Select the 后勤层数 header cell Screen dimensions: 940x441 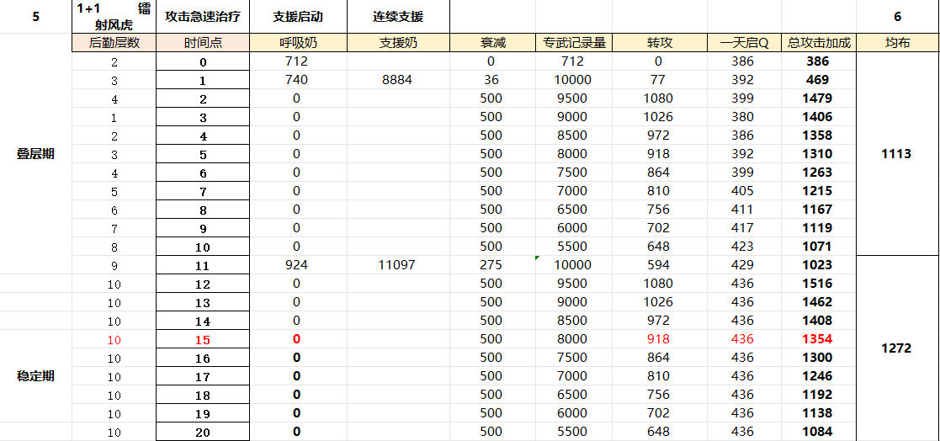pos(114,43)
